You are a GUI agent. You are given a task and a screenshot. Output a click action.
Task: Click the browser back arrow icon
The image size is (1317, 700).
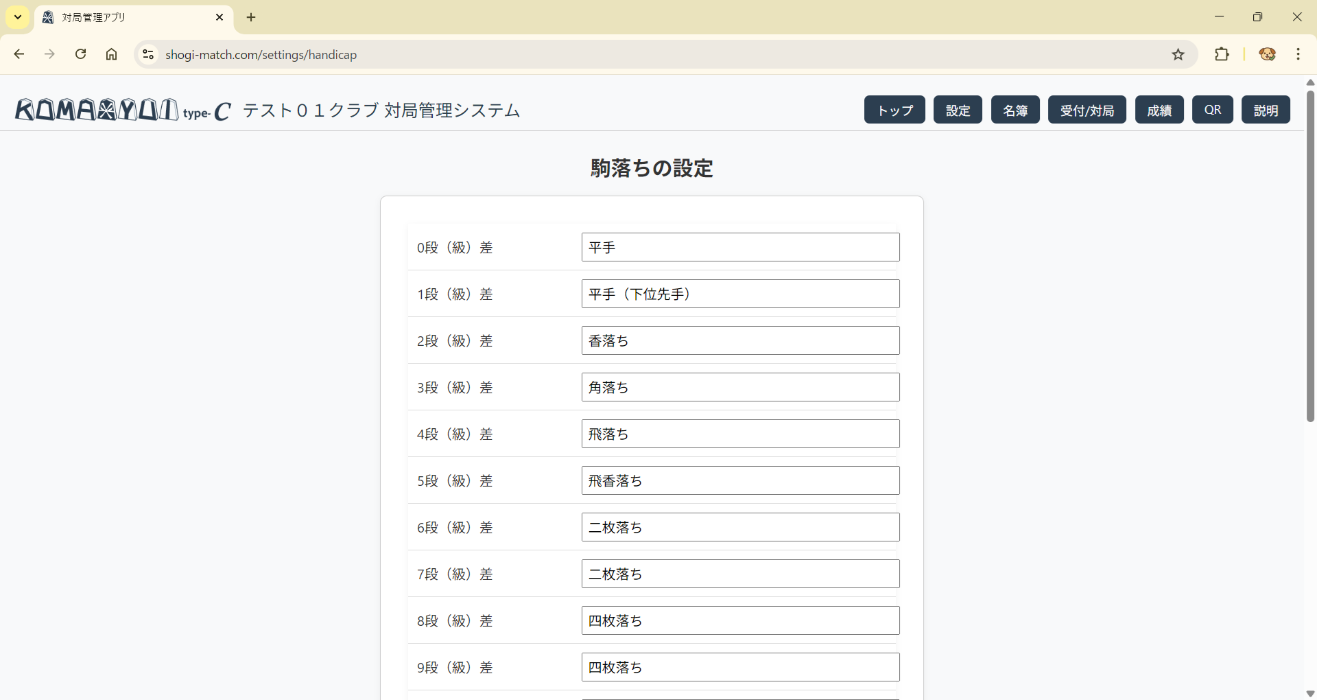click(19, 54)
